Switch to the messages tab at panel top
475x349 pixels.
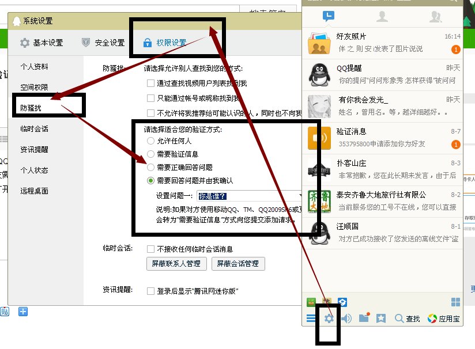pos(327,16)
